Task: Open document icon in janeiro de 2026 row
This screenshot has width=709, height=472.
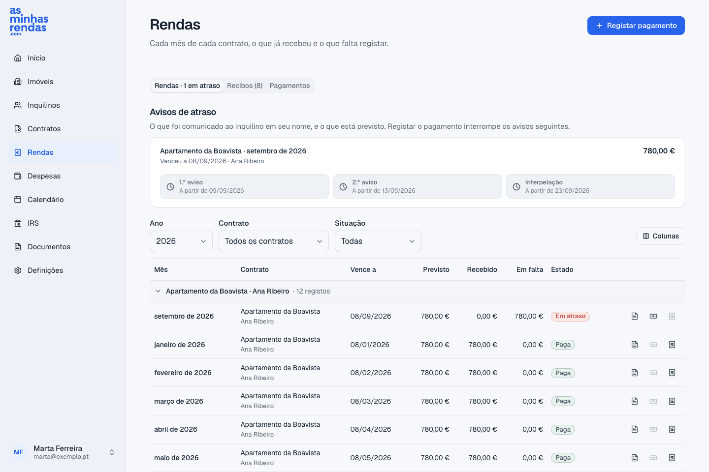Action: coord(635,345)
